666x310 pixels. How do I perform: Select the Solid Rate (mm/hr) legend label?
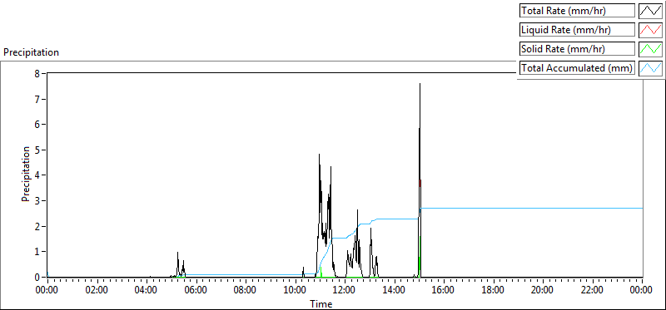click(x=577, y=49)
